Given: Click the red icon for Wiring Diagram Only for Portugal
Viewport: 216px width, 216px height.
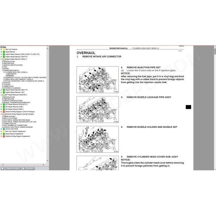Looking at the screenshot, I should [4, 112].
